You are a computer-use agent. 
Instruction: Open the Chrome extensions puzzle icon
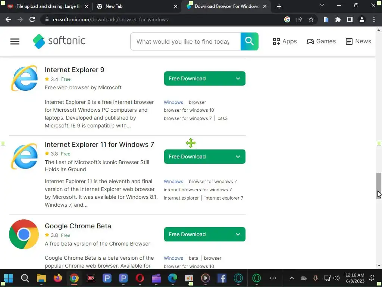(338, 19)
